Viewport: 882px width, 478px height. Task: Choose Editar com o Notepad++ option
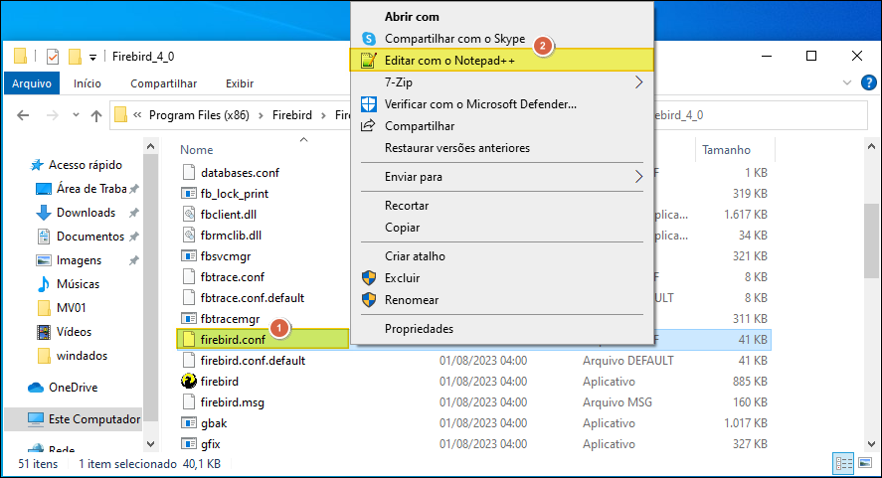coord(501,61)
